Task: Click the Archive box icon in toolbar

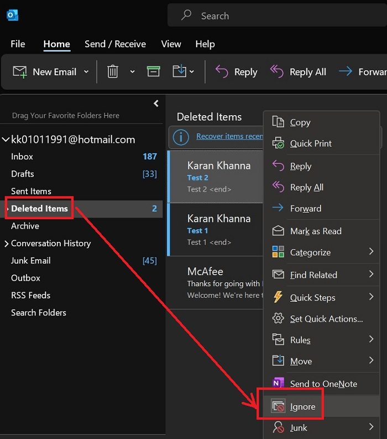Action: 153,71
